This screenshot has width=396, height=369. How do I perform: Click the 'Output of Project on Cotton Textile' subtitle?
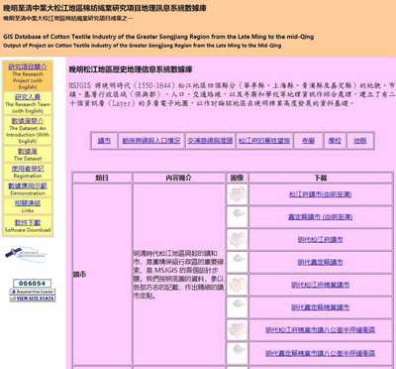click(x=143, y=46)
